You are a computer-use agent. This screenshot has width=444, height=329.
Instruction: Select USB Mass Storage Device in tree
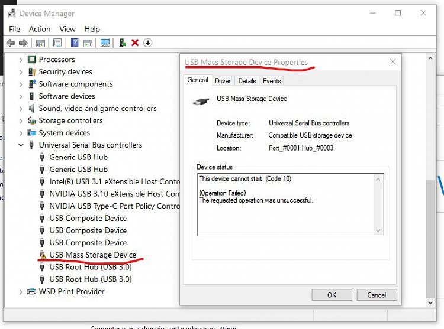pos(92,255)
